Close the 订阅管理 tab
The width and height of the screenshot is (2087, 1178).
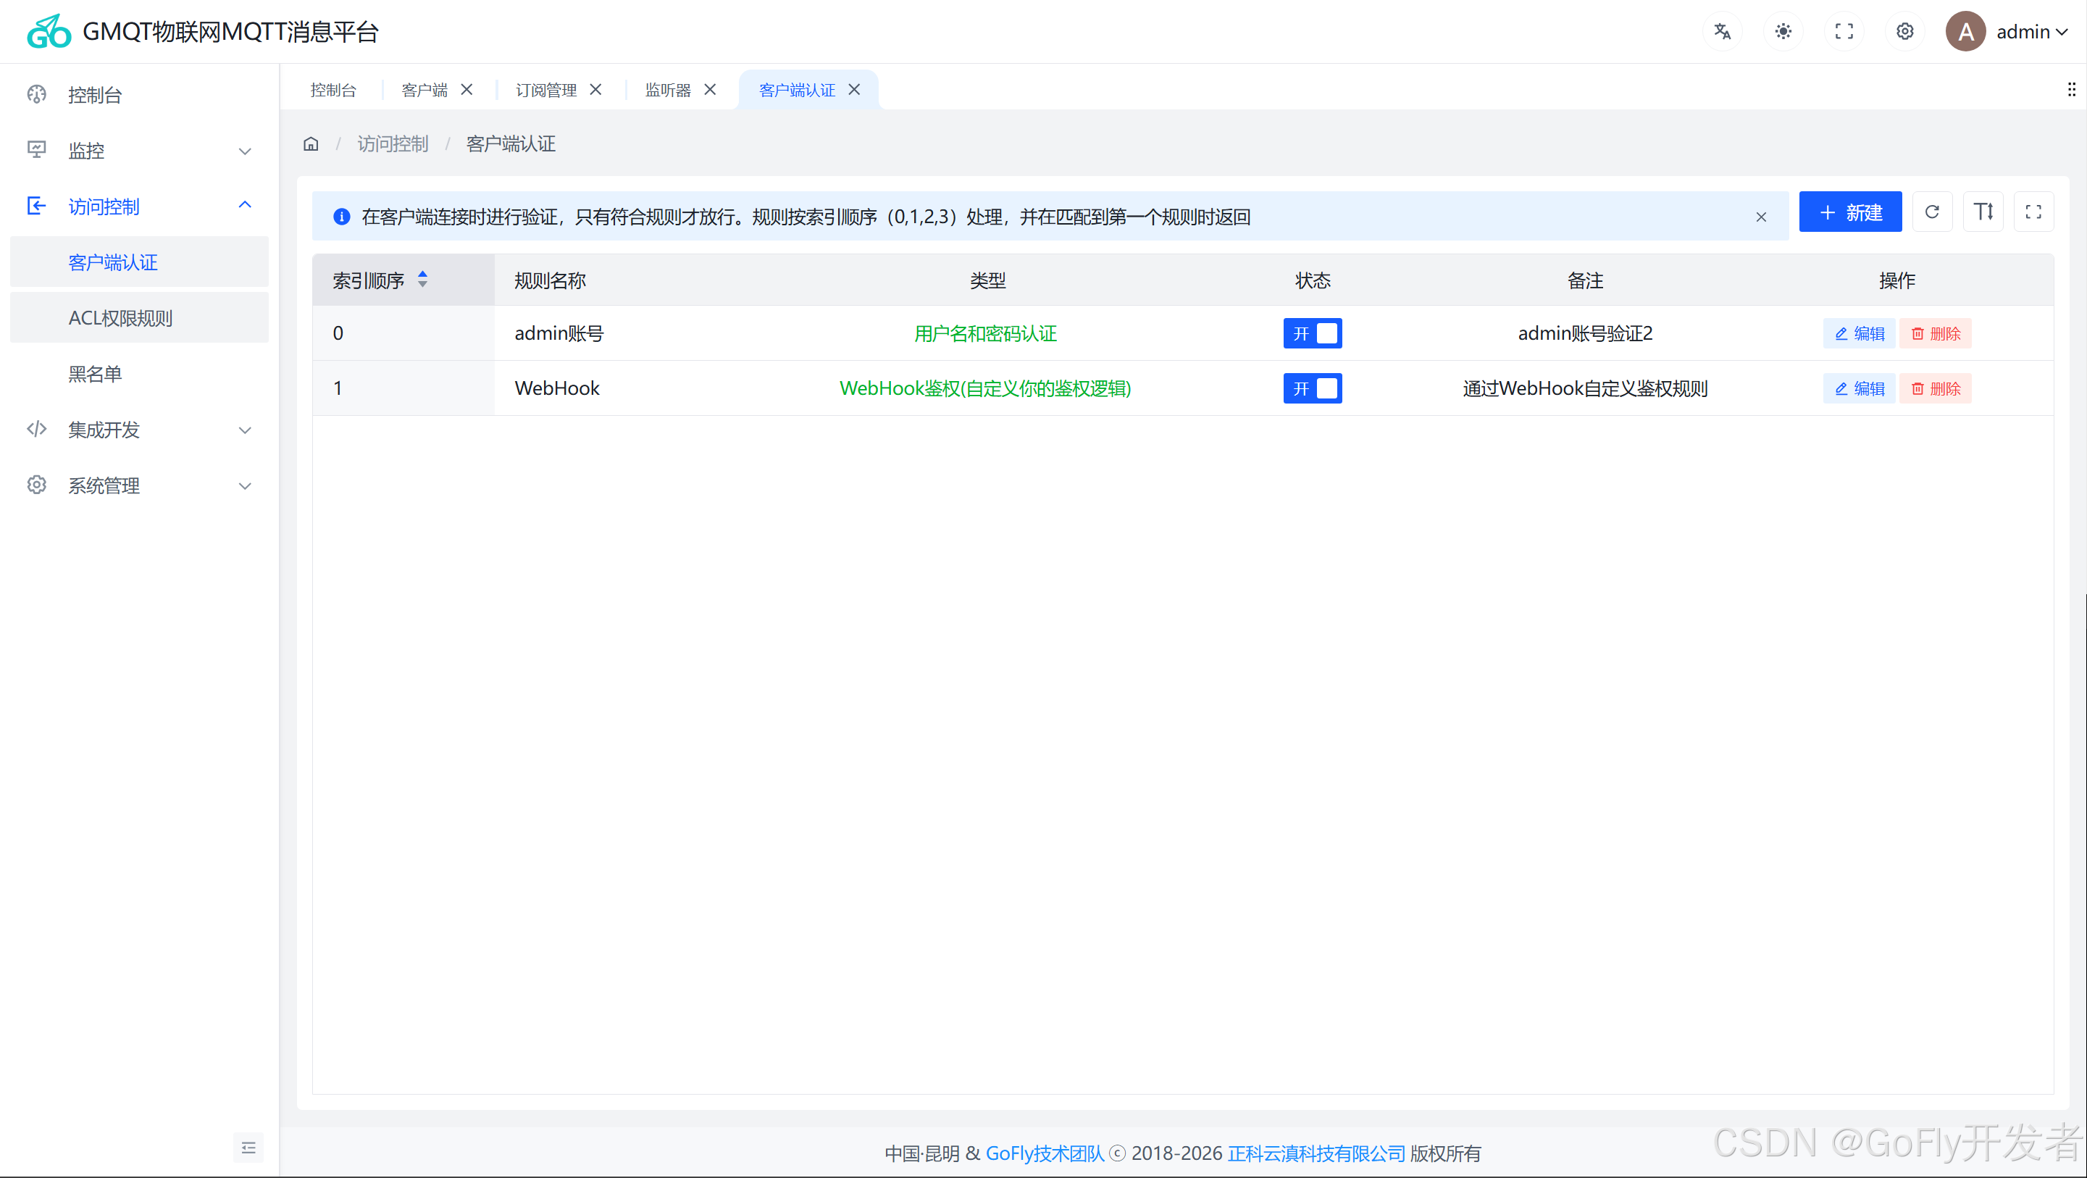pos(595,90)
